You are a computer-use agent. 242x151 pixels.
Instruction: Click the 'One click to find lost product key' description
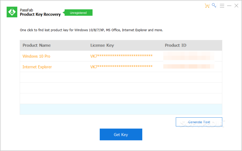(91, 30)
